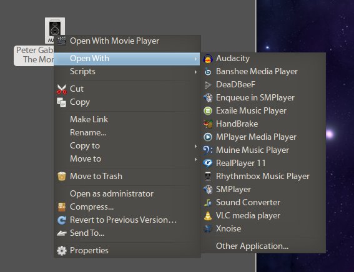Screen dimensions: 354x272
Task: Click the Exaile Music Player green icon
Action: pos(208,111)
